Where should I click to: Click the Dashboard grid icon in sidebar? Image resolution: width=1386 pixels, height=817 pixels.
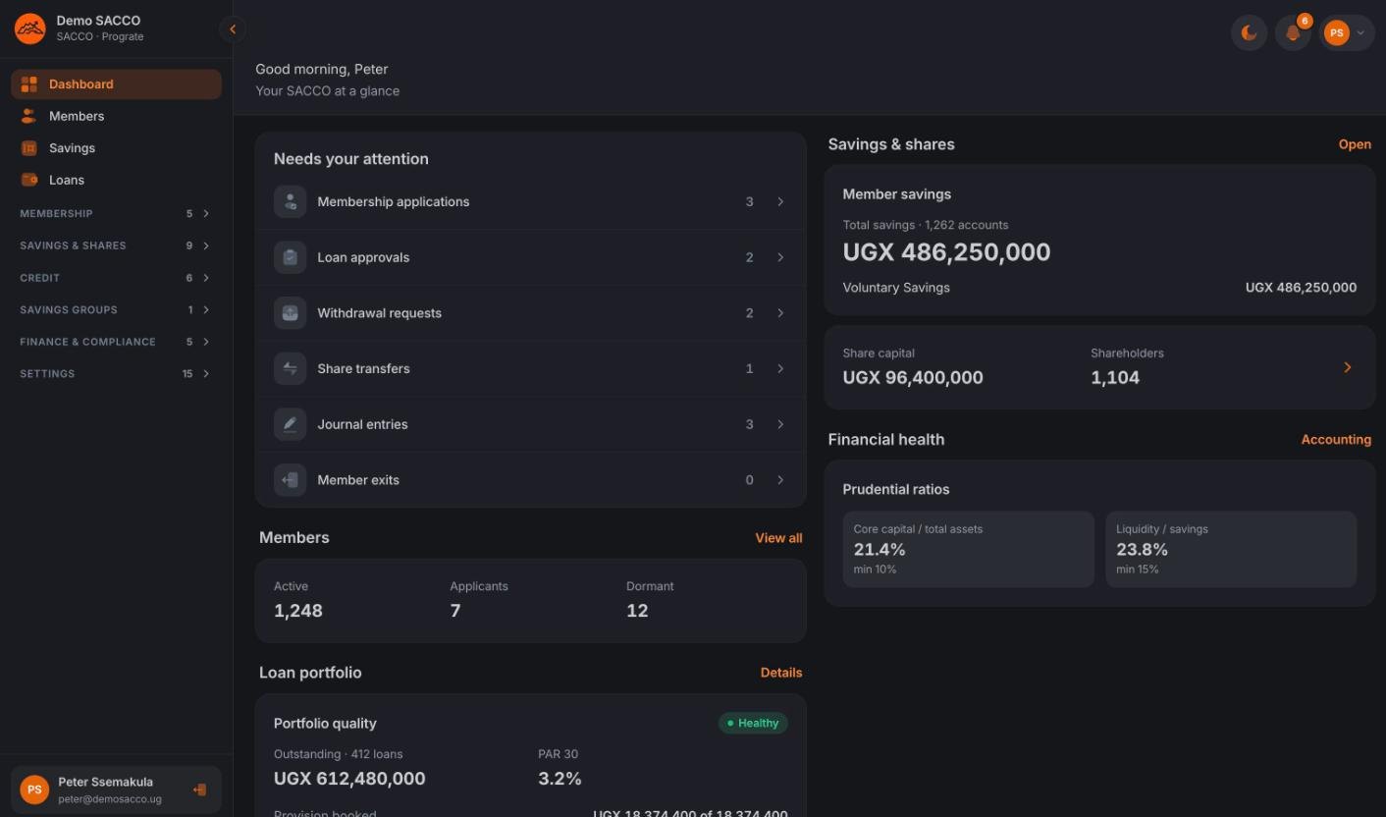[29, 84]
